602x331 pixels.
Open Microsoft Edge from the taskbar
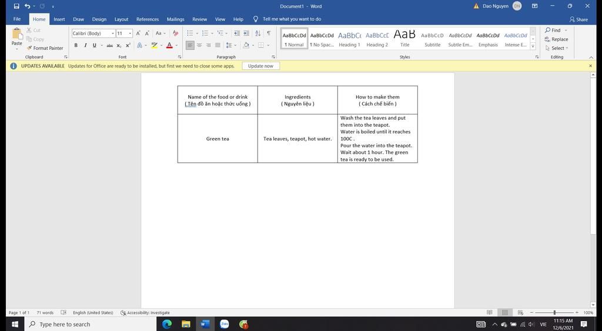[x=166, y=324]
